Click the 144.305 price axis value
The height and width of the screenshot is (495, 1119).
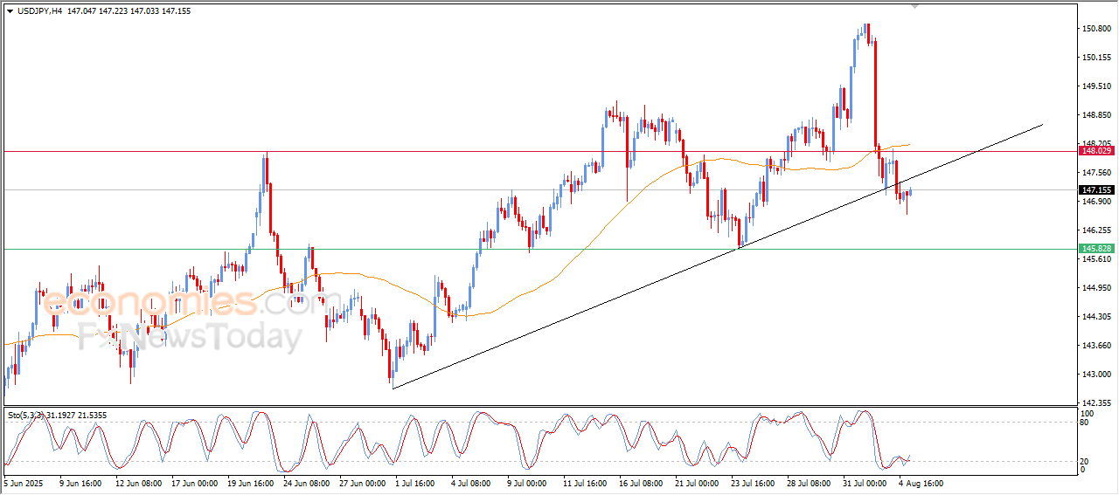coord(1096,317)
